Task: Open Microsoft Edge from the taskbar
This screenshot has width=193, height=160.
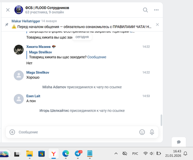Action: pos(66,153)
